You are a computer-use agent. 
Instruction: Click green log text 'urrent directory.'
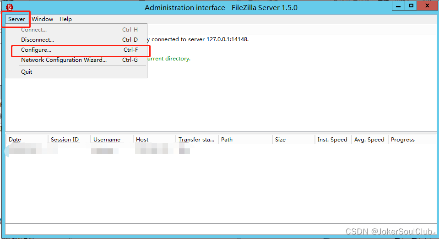pos(169,59)
